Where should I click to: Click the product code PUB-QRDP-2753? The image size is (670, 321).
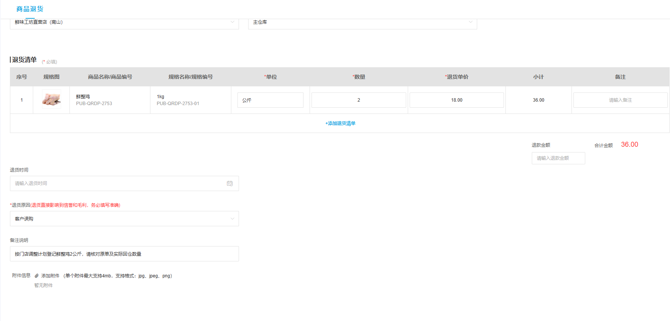pyautogui.click(x=94, y=104)
